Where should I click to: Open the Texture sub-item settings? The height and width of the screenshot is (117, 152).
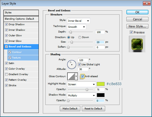pos(16,58)
